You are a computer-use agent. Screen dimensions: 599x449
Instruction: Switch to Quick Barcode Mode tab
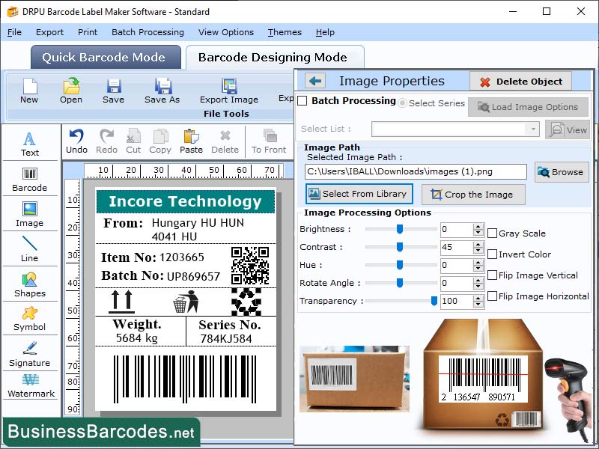(x=105, y=57)
